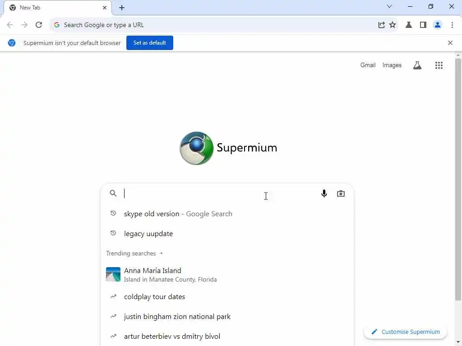Image resolution: width=462 pixels, height=346 pixels.
Task: Restore down the browser window
Action: 431,6
